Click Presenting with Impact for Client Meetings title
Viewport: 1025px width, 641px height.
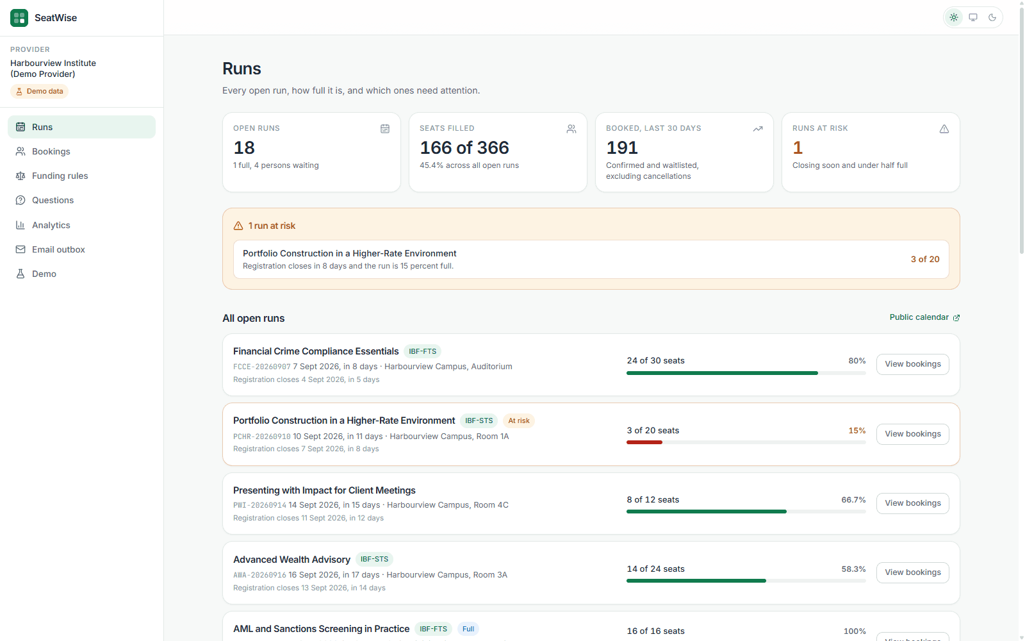coord(324,490)
